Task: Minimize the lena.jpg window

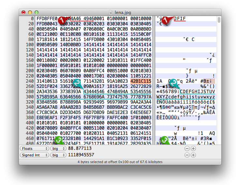Action: point(30,12)
